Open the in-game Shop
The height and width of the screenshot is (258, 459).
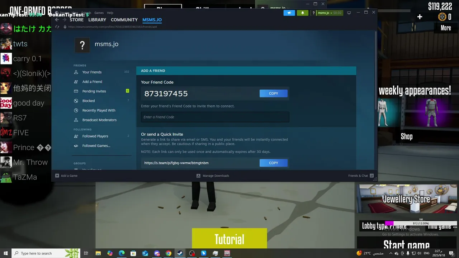click(407, 137)
